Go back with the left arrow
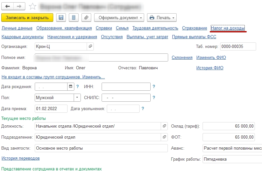Screen dimensions: 262x171 [x=7, y=6]
